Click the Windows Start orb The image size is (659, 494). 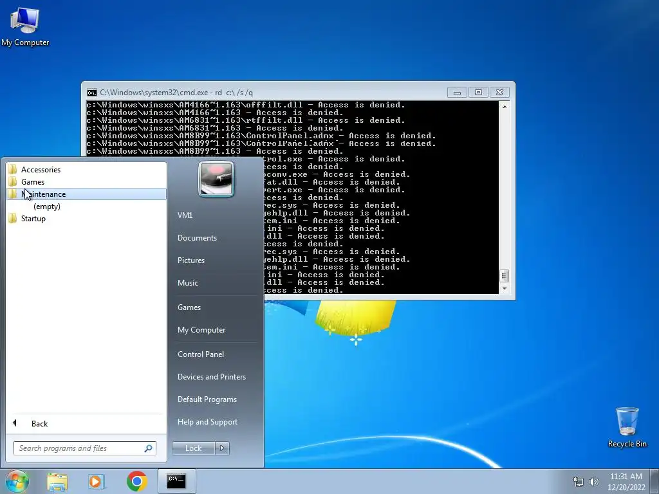17,481
